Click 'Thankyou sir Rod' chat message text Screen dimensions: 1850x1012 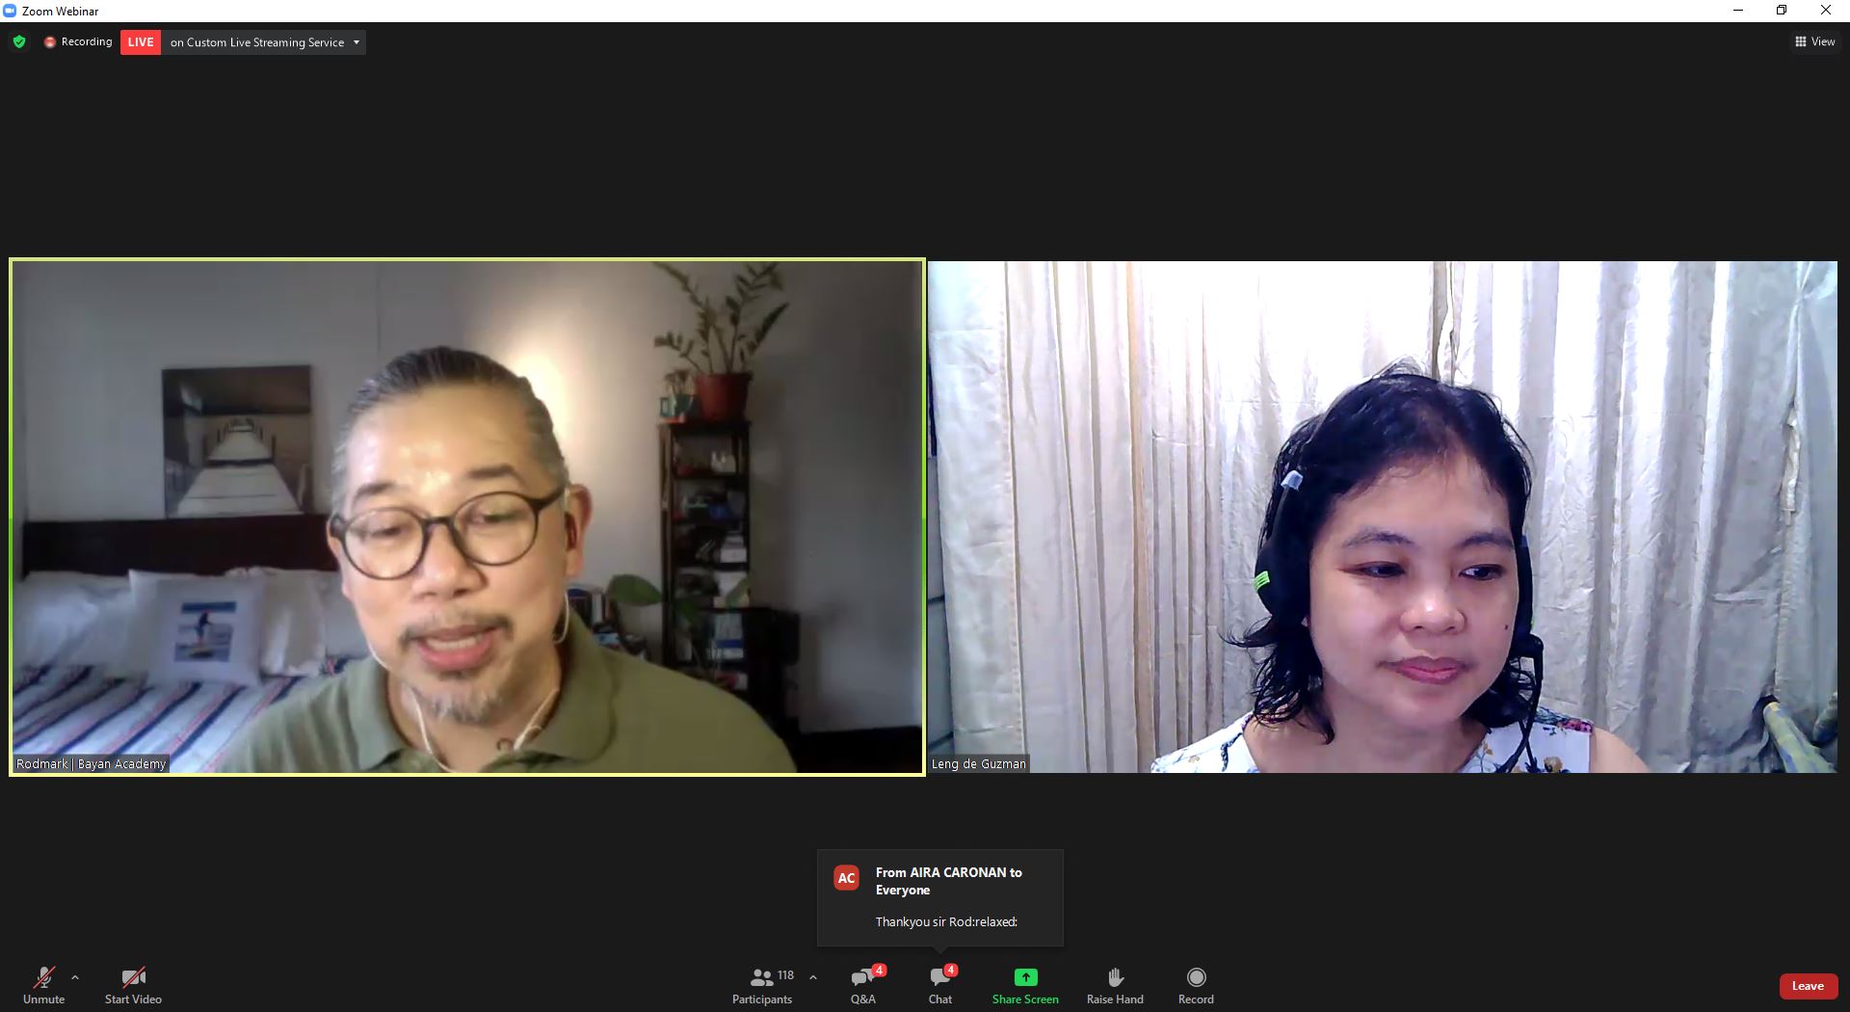[x=946, y=922]
